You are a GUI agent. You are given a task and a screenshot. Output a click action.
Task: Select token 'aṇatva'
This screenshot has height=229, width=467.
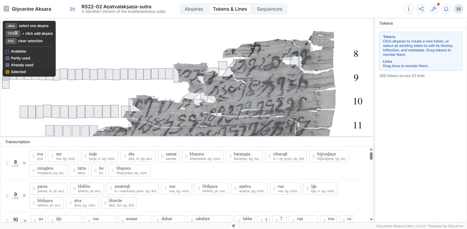coord(249,189)
